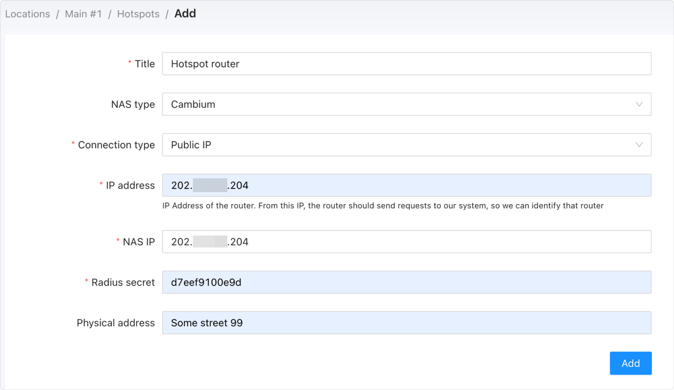The image size is (674, 390).
Task: Click the IP address help text
Action: (x=383, y=206)
